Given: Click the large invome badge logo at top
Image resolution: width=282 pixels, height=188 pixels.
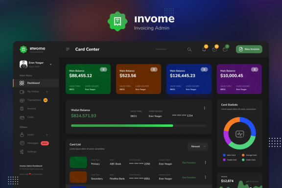Looking at the screenshot, I should 117,21.
